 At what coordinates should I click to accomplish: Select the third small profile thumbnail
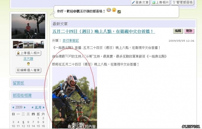coord(39,45)
